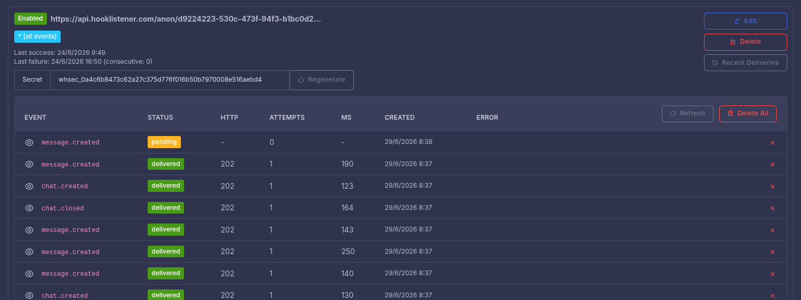Click the EVENT column header
The width and height of the screenshot is (801, 300).
point(35,118)
